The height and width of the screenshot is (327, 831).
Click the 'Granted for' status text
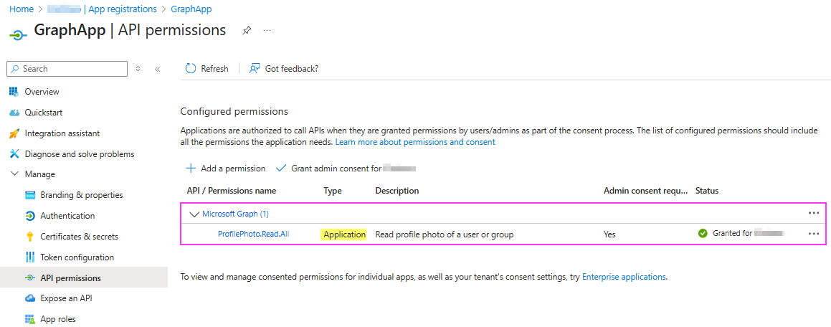point(733,233)
